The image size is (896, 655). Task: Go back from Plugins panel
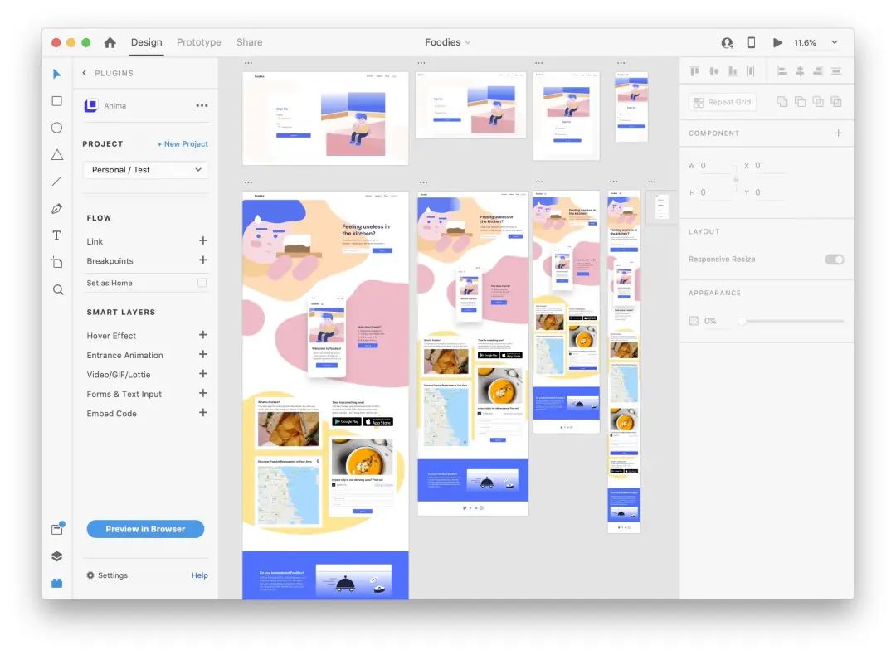pos(85,73)
